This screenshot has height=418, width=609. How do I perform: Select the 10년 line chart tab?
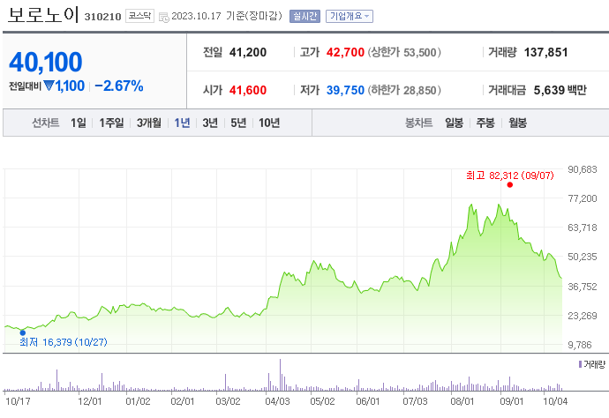point(269,123)
